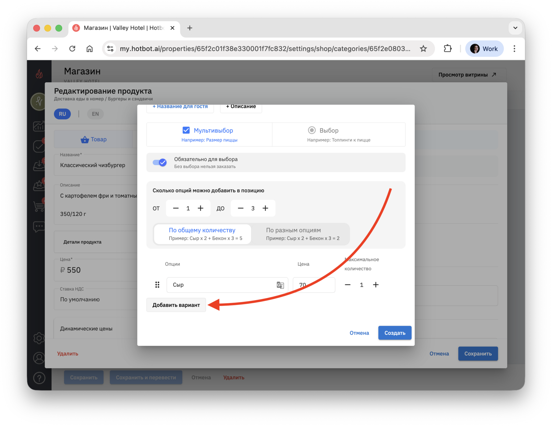Viewport: 552px width, 426px height.
Task: View site information icon in address bar
Action: coord(110,49)
